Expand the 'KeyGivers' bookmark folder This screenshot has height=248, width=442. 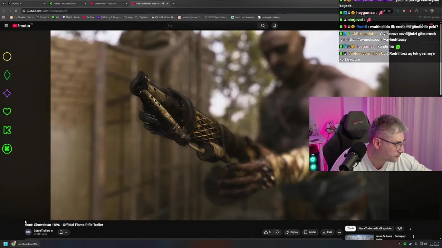(x=142, y=17)
